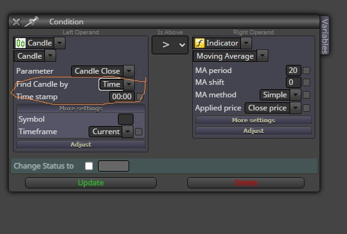
Task: Open the Find Candle by Time dropdown
Action: coord(129,84)
